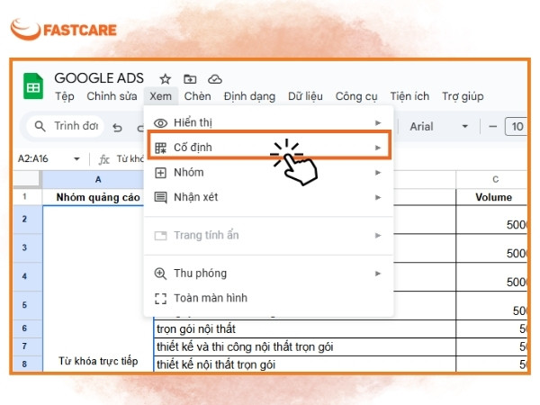Click the Nhận xét comment icon

pos(160,197)
